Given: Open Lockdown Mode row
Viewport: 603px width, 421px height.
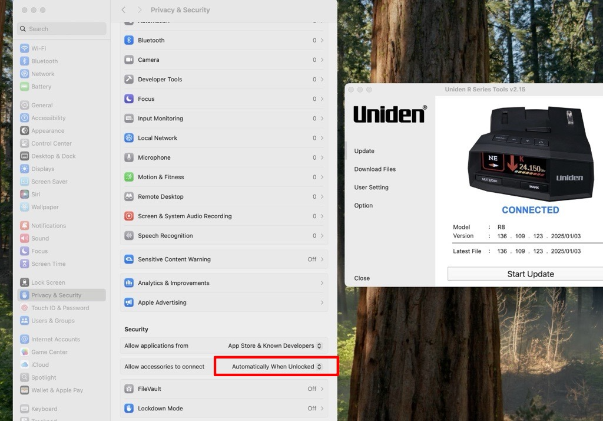Looking at the screenshot, I should (224, 408).
